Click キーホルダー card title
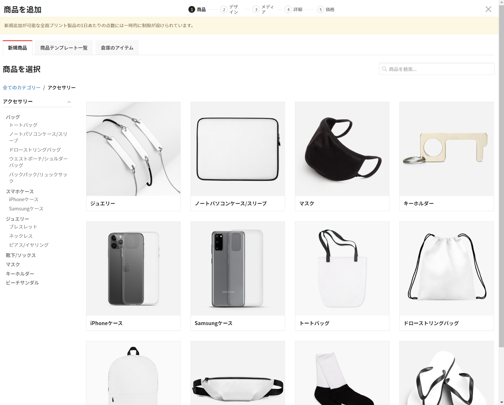The height and width of the screenshot is (405, 504). 419,204
